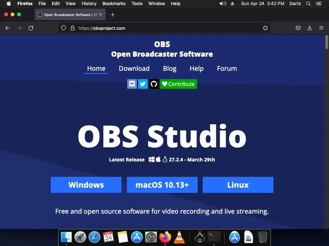
Task: Open Launchpad from the Dock
Action: pyautogui.click(x=80, y=237)
